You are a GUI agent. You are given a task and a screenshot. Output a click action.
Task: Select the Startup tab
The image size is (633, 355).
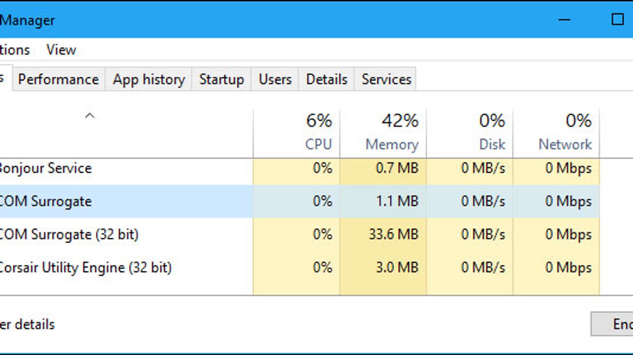pos(222,79)
